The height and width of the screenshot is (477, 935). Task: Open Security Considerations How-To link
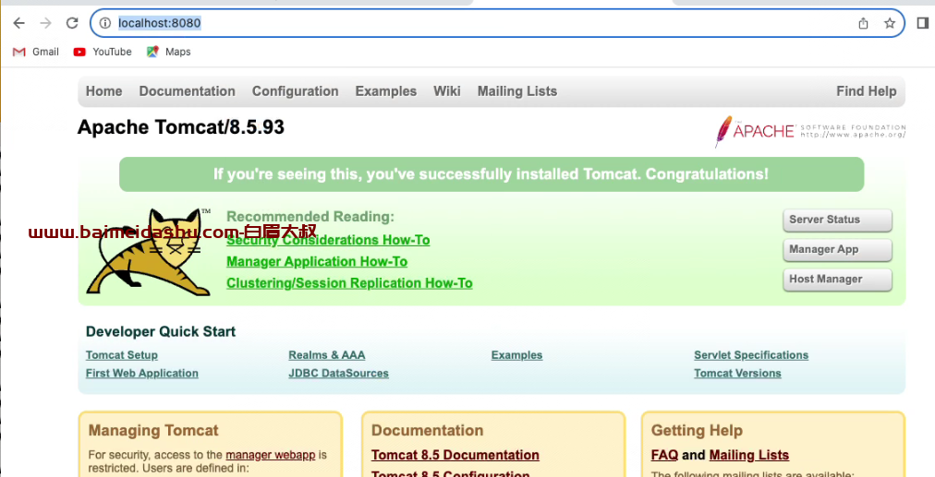328,241
